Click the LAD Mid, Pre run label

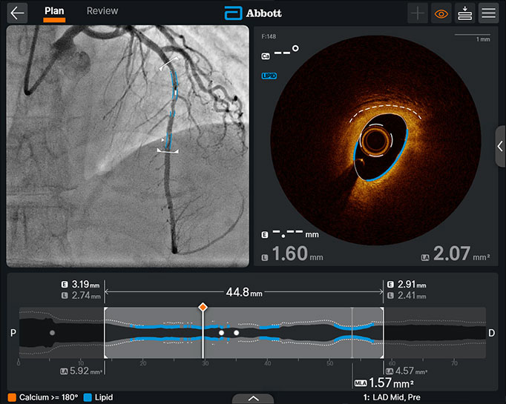pos(392,397)
